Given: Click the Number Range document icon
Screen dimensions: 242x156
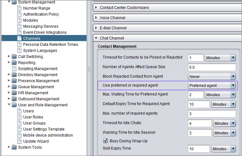Looking at the screenshot, I should point(19,8).
